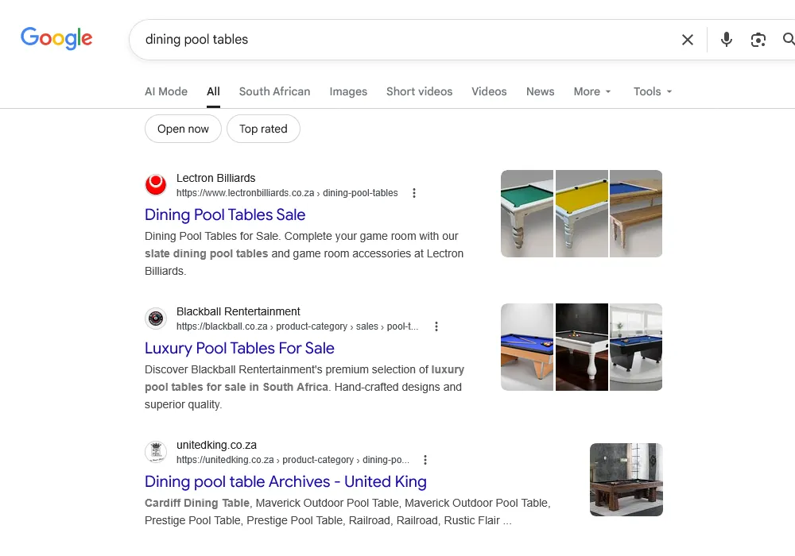This screenshot has height=556, width=795.
Task: Click the Google logo
Action: coord(56,38)
